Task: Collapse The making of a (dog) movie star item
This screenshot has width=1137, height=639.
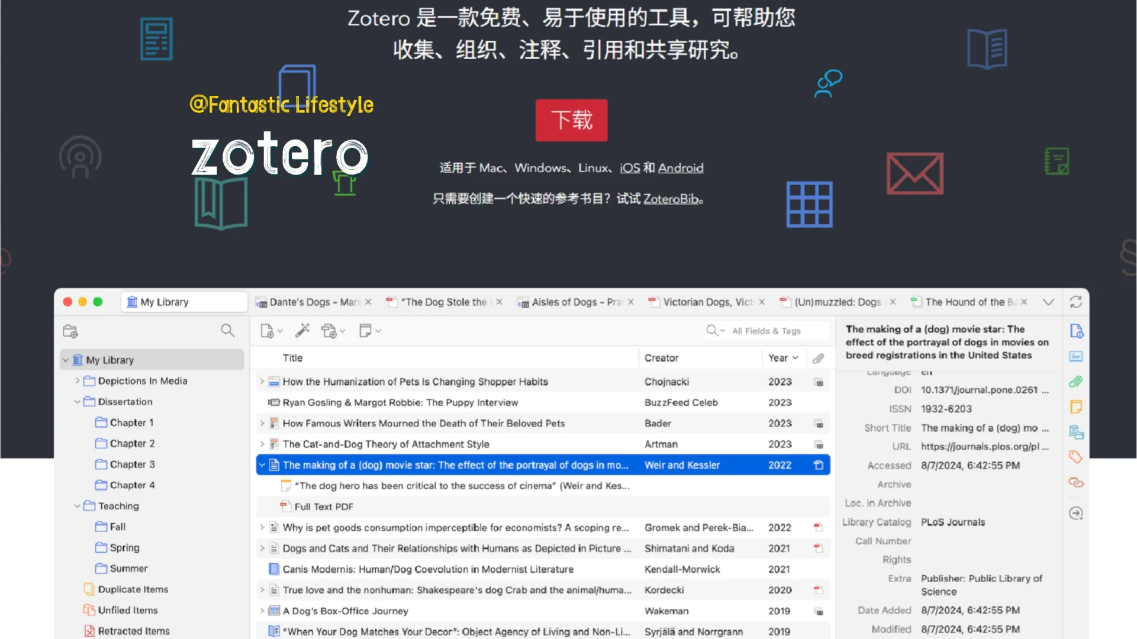Action: click(x=262, y=465)
